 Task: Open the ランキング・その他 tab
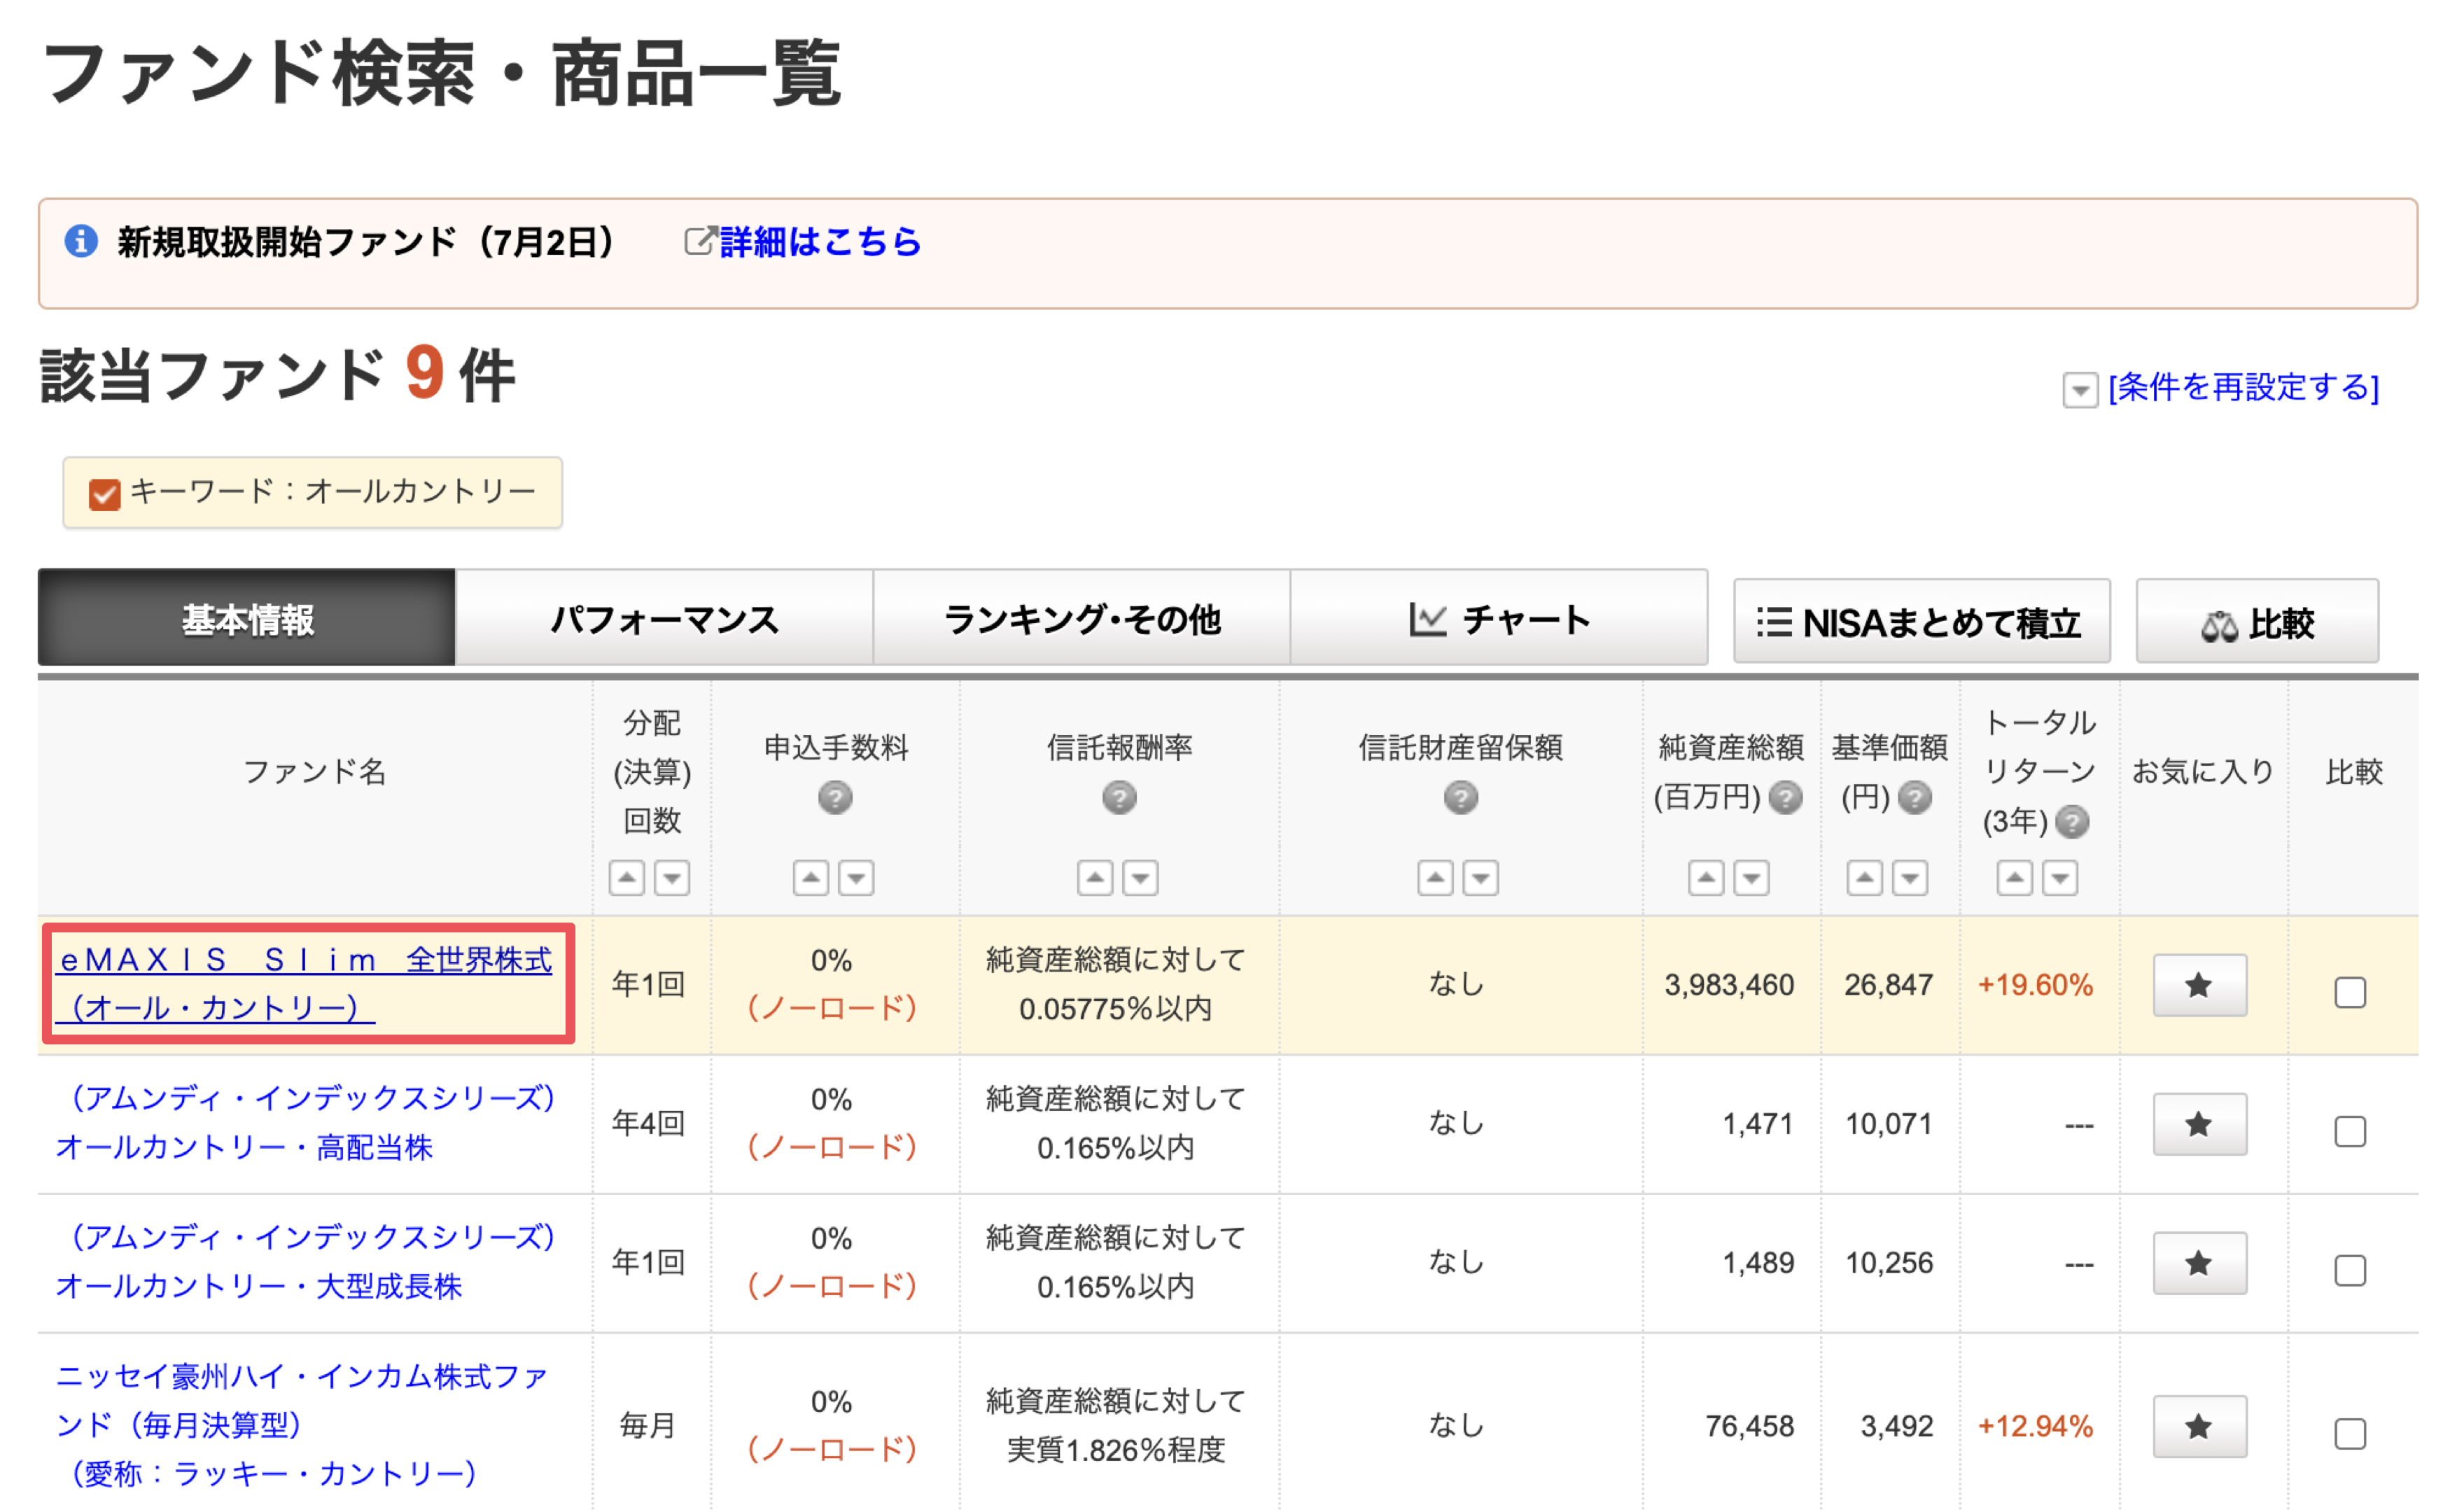(1082, 618)
